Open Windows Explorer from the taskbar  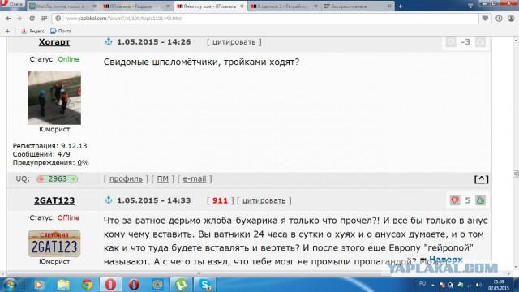(x=63, y=285)
